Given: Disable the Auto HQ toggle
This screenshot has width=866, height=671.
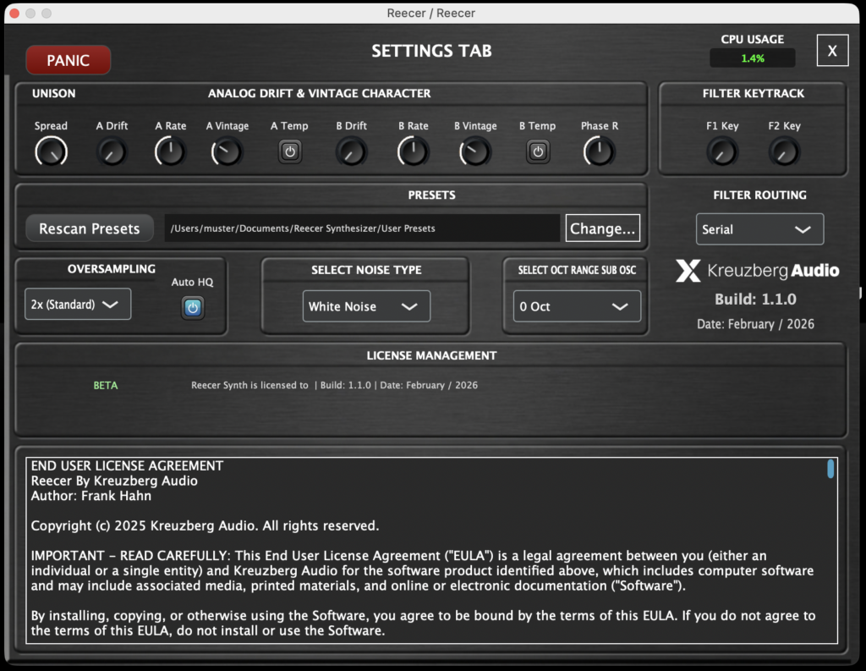Looking at the screenshot, I should coord(193,308).
